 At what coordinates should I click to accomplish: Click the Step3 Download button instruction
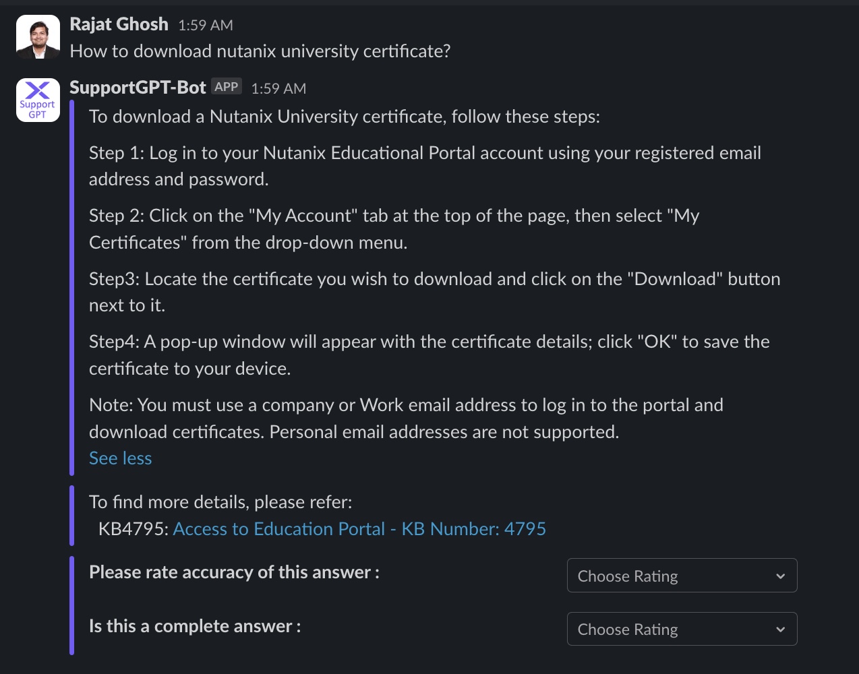pyautogui.click(x=435, y=292)
